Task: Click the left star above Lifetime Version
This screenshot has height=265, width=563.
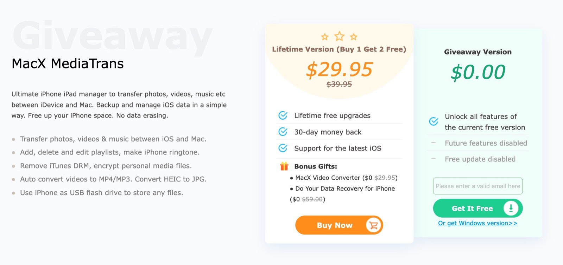Action: (325, 37)
